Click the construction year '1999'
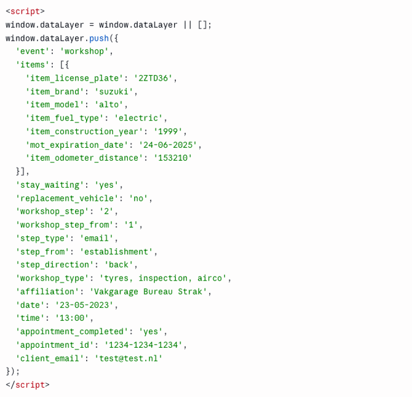The height and width of the screenshot is (397, 412). click(x=168, y=132)
